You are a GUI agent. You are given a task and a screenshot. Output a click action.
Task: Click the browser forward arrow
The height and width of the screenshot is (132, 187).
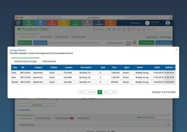point(29,17)
